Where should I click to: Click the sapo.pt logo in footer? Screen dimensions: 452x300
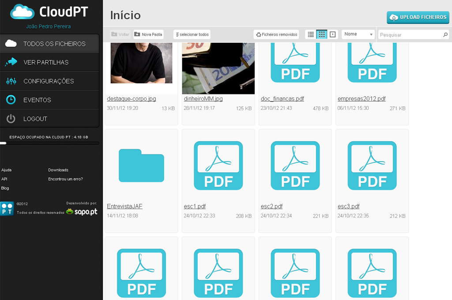82,212
